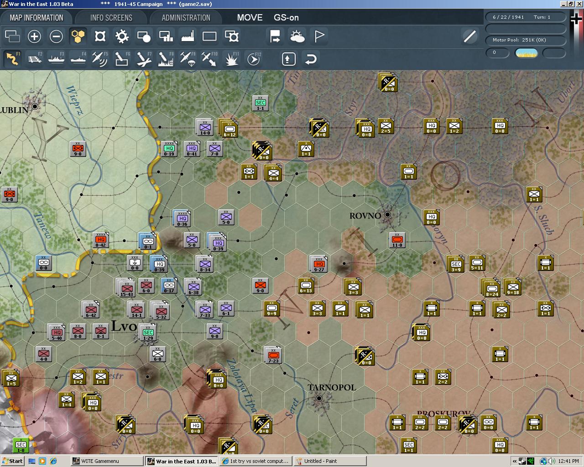Click the clear weather indicator pill
584x467 pixels.
point(527,53)
